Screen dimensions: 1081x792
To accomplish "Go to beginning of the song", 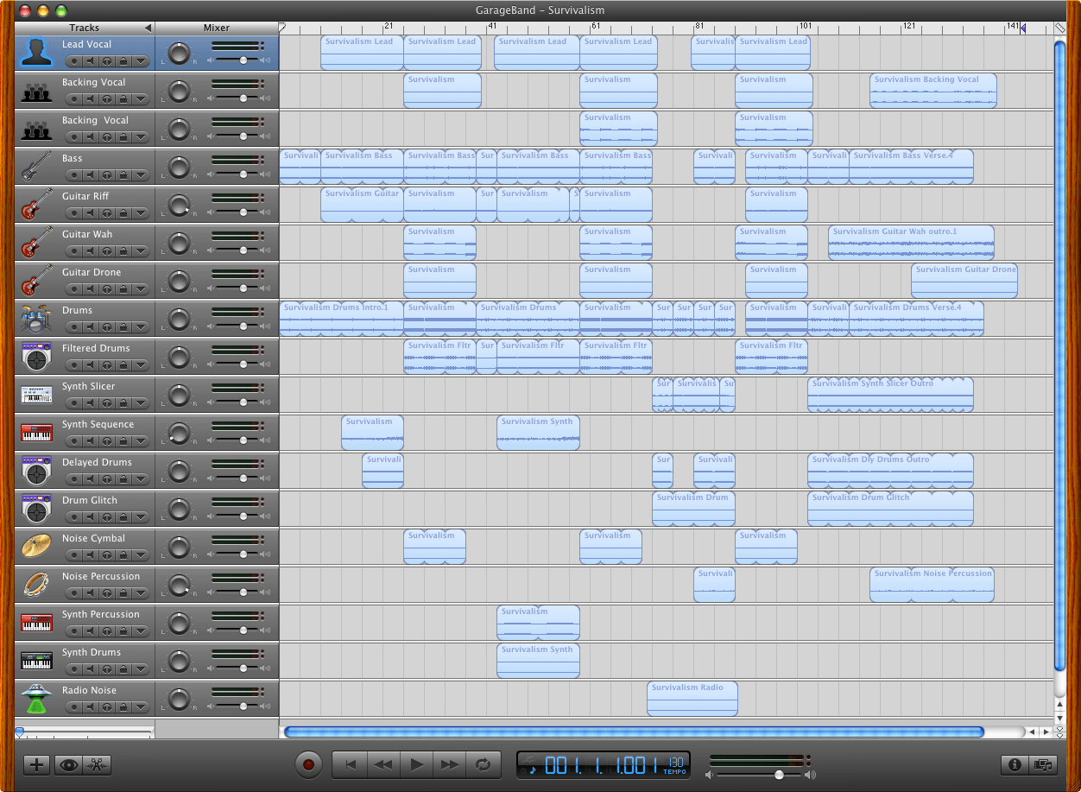I will coord(351,764).
